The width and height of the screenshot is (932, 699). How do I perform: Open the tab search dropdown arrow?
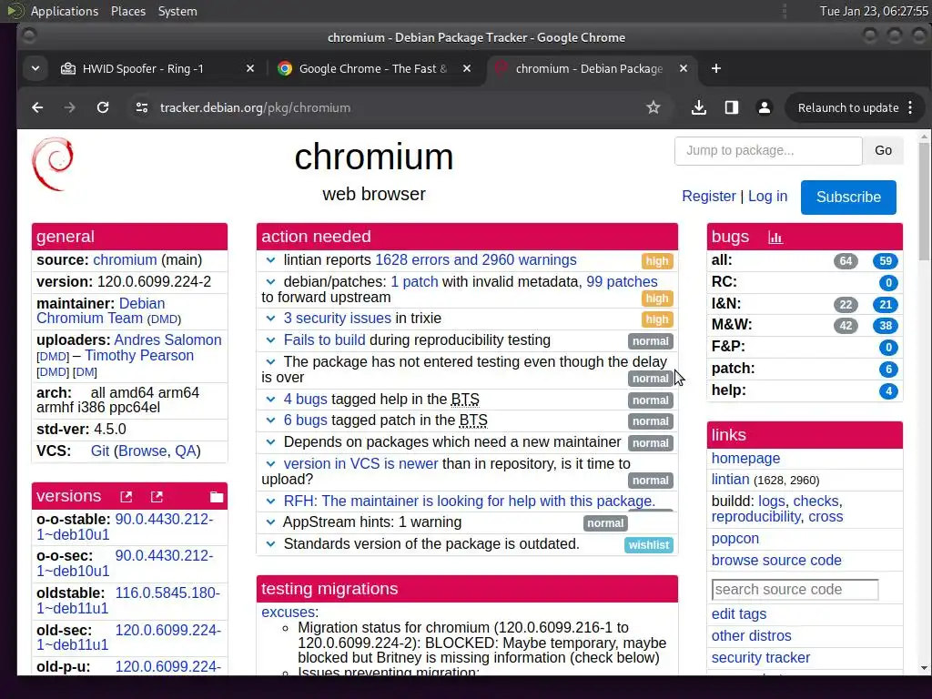click(x=35, y=69)
